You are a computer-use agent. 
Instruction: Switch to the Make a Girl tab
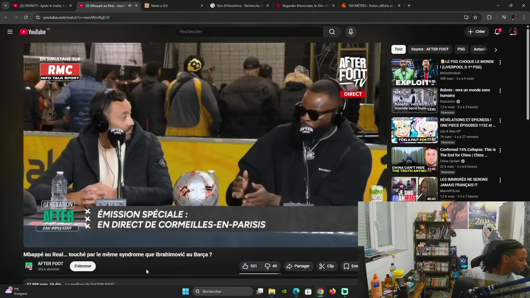(174, 6)
